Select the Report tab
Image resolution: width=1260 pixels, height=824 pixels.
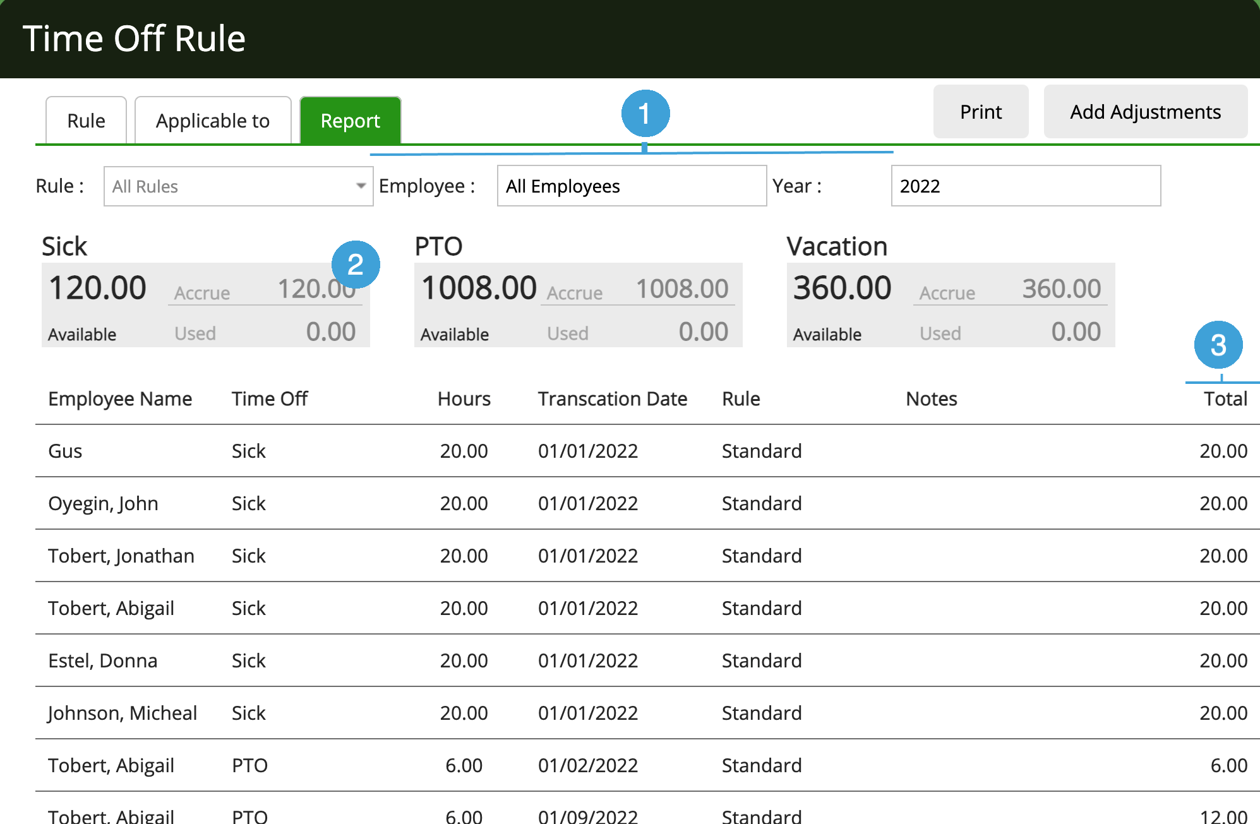[351, 121]
